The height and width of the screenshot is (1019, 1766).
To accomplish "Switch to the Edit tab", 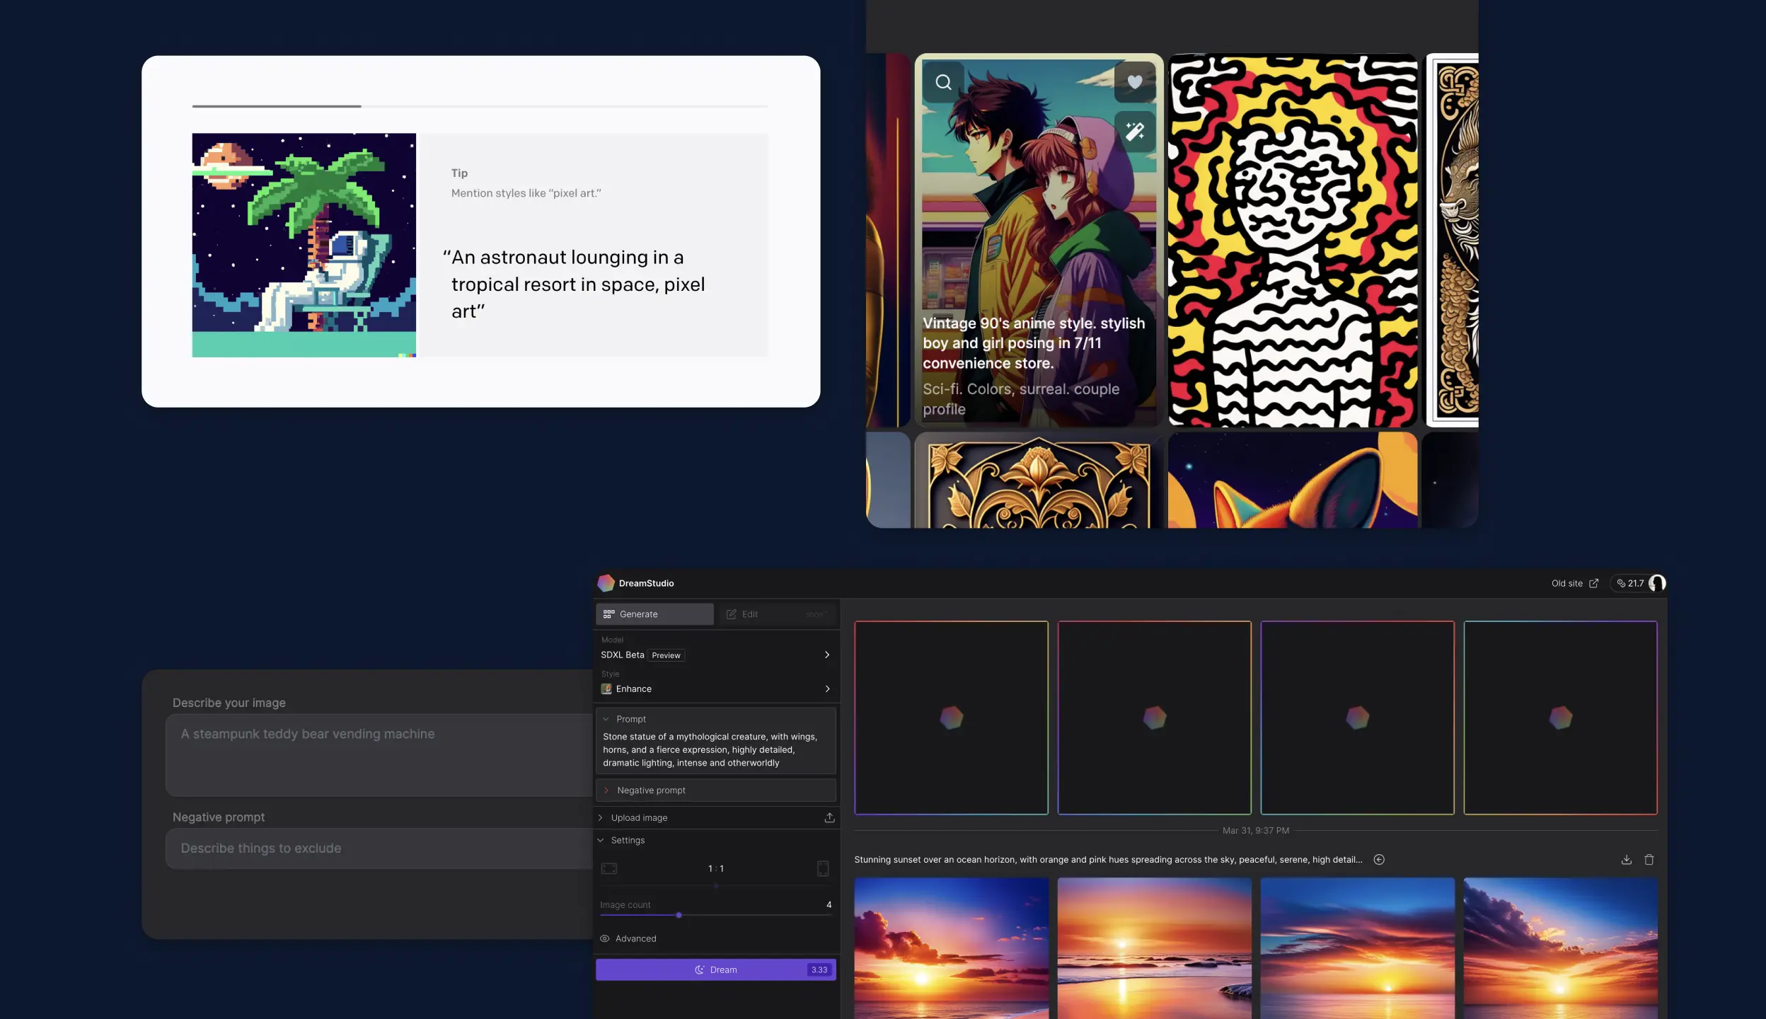I will 778,614.
